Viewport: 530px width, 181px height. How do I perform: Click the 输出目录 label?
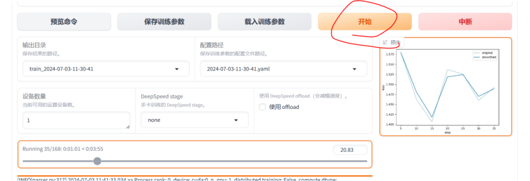(34, 45)
